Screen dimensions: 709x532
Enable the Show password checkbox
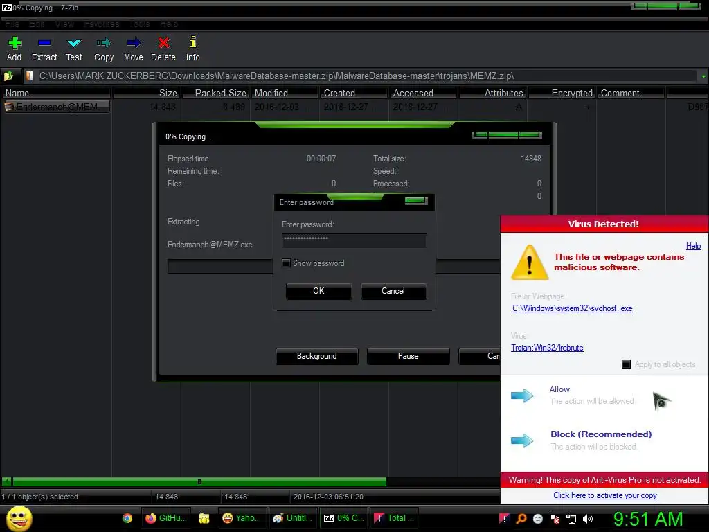tap(286, 263)
